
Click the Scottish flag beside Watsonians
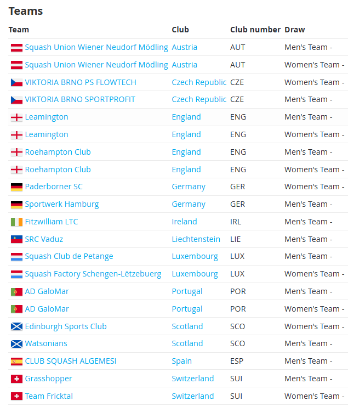(16, 344)
